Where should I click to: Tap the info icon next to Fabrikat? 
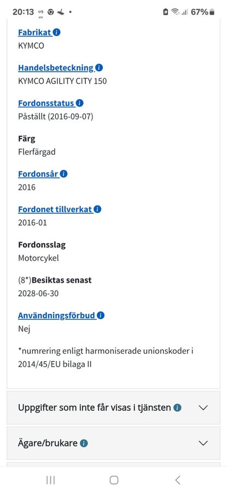[x=56, y=32]
